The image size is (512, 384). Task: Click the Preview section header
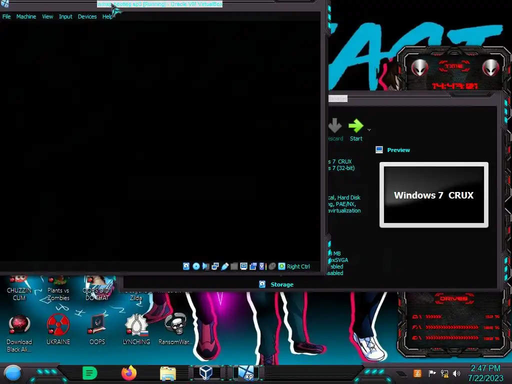[398, 150]
